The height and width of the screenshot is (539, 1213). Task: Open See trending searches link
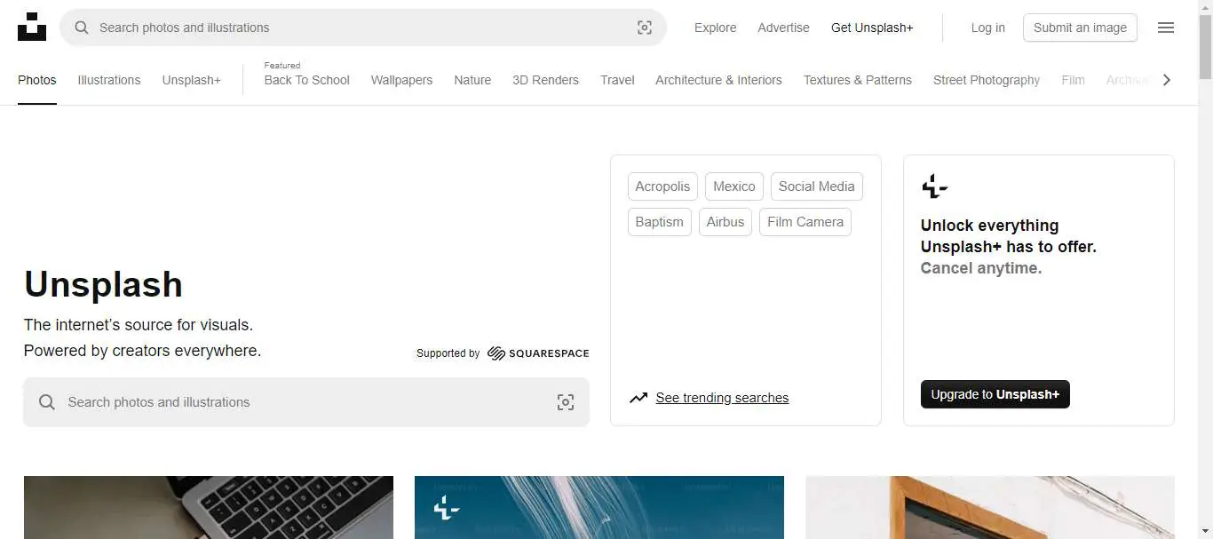coord(722,398)
